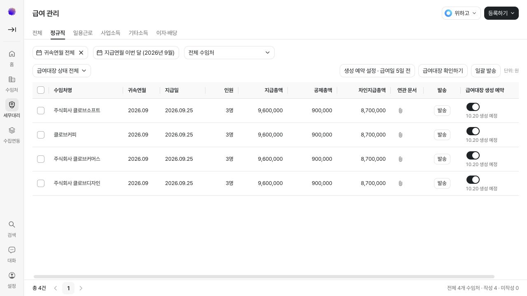Check the select-all checkbox in the table header
Image resolution: width=527 pixels, height=296 pixels.
click(x=41, y=90)
